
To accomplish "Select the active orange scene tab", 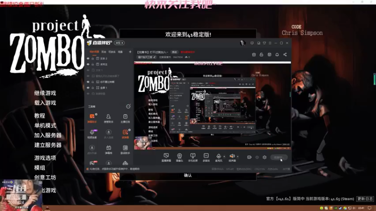I will 94,52.
